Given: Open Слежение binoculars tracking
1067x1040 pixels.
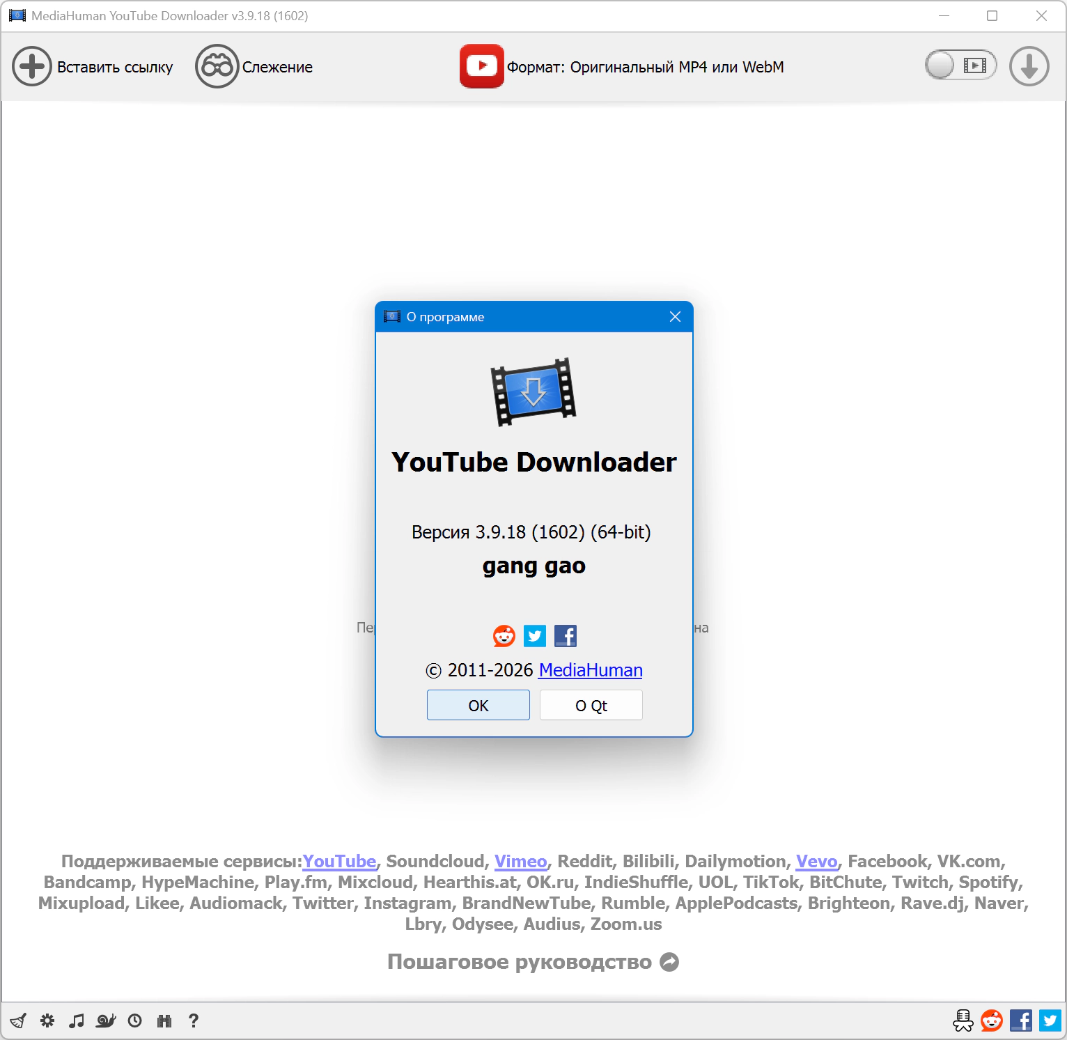Looking at the screenshot, I should pyautogui.click(x=217, y=67).
